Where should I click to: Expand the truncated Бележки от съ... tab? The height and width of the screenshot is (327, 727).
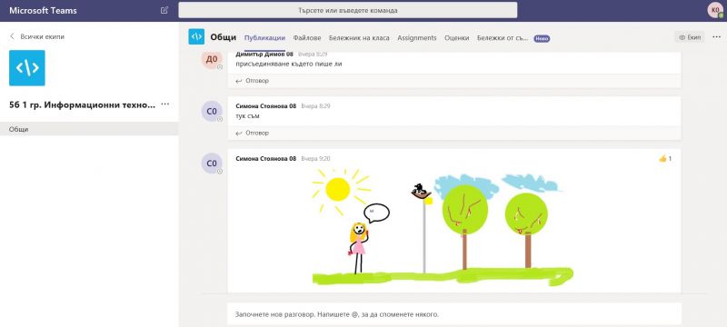(503, 38)
